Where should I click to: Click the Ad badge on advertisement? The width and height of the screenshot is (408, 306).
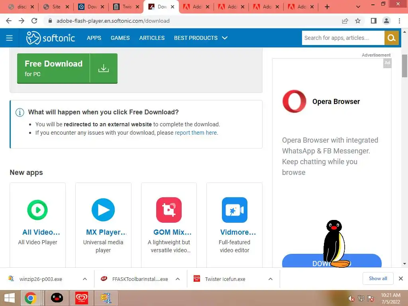387,63
